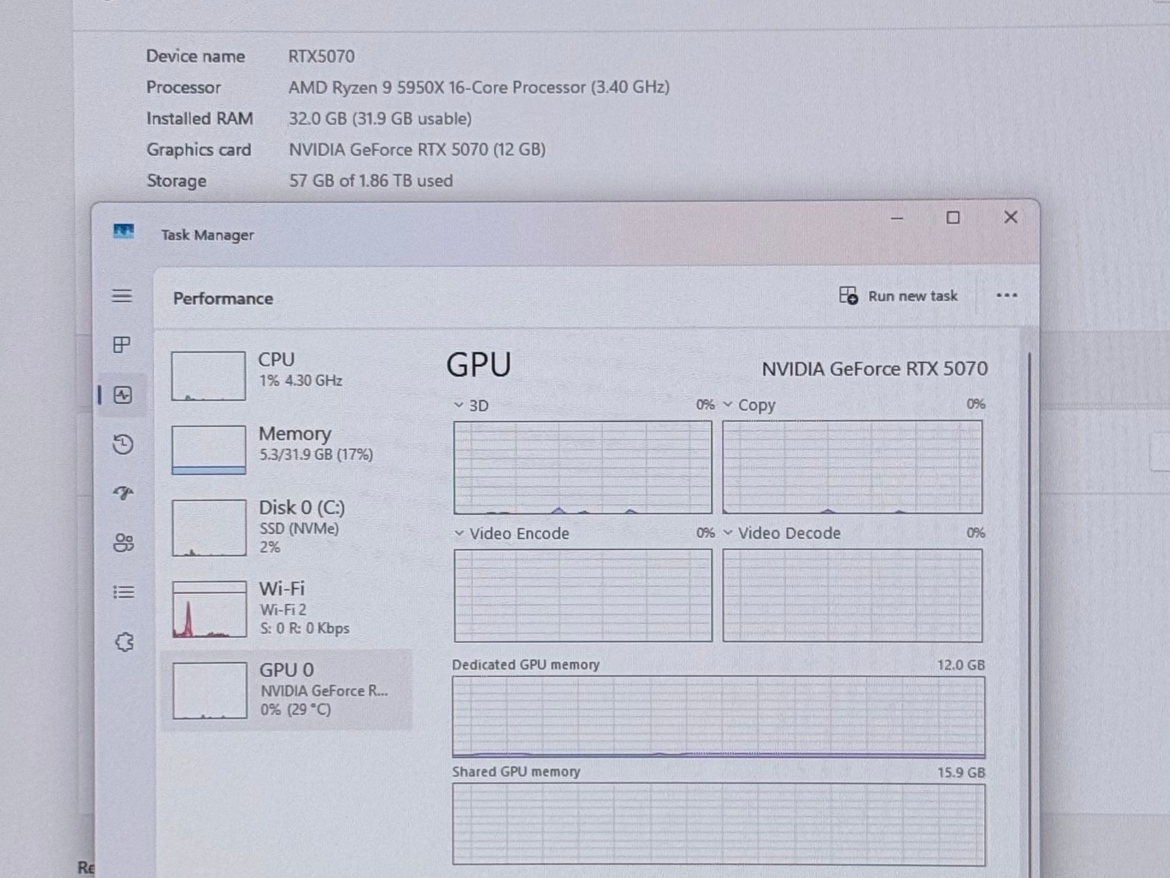
Task: Click Run new task button
Action: click(898, 296)
